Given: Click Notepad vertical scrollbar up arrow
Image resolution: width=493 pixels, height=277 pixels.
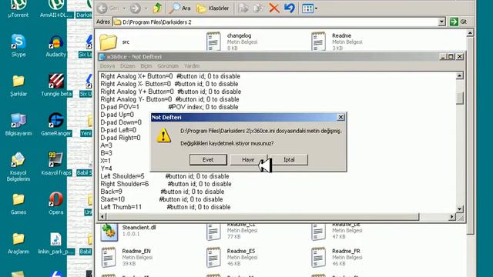Looking at the screenshot, I should tap(460, 75).
